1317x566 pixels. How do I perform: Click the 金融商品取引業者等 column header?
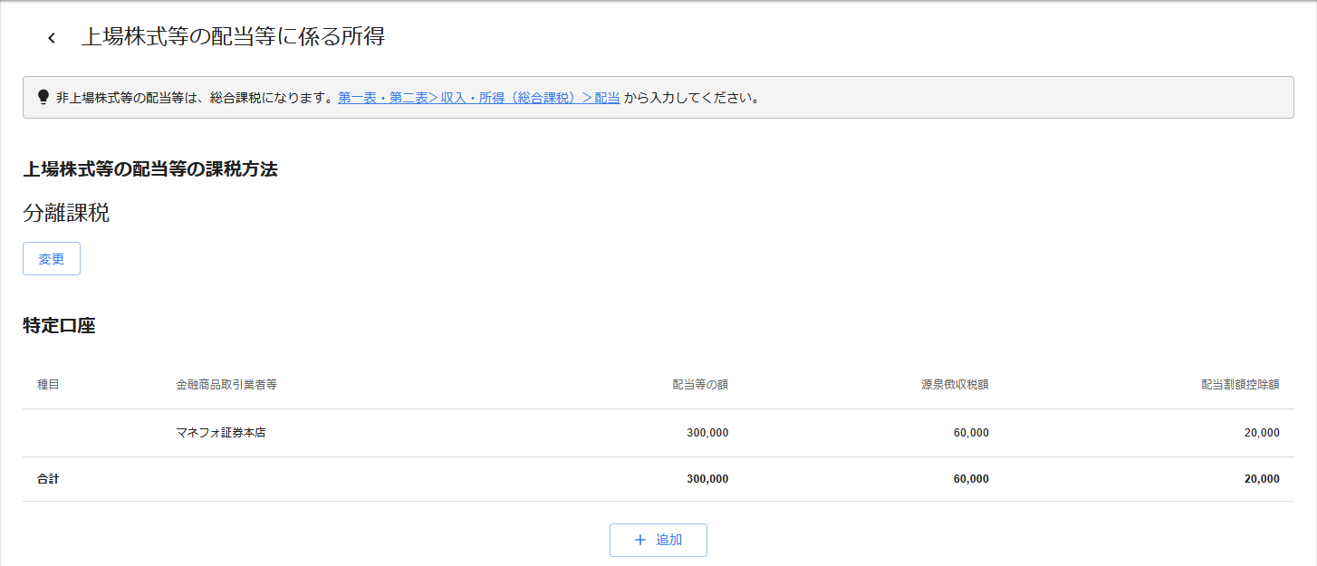[x=226, y=384]
